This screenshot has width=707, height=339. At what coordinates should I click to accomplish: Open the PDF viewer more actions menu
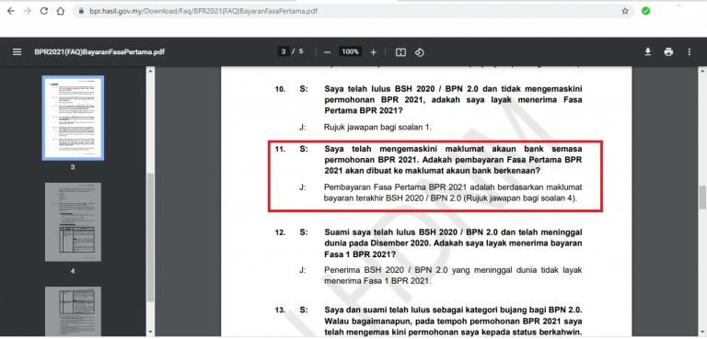(x=689, y=51)
